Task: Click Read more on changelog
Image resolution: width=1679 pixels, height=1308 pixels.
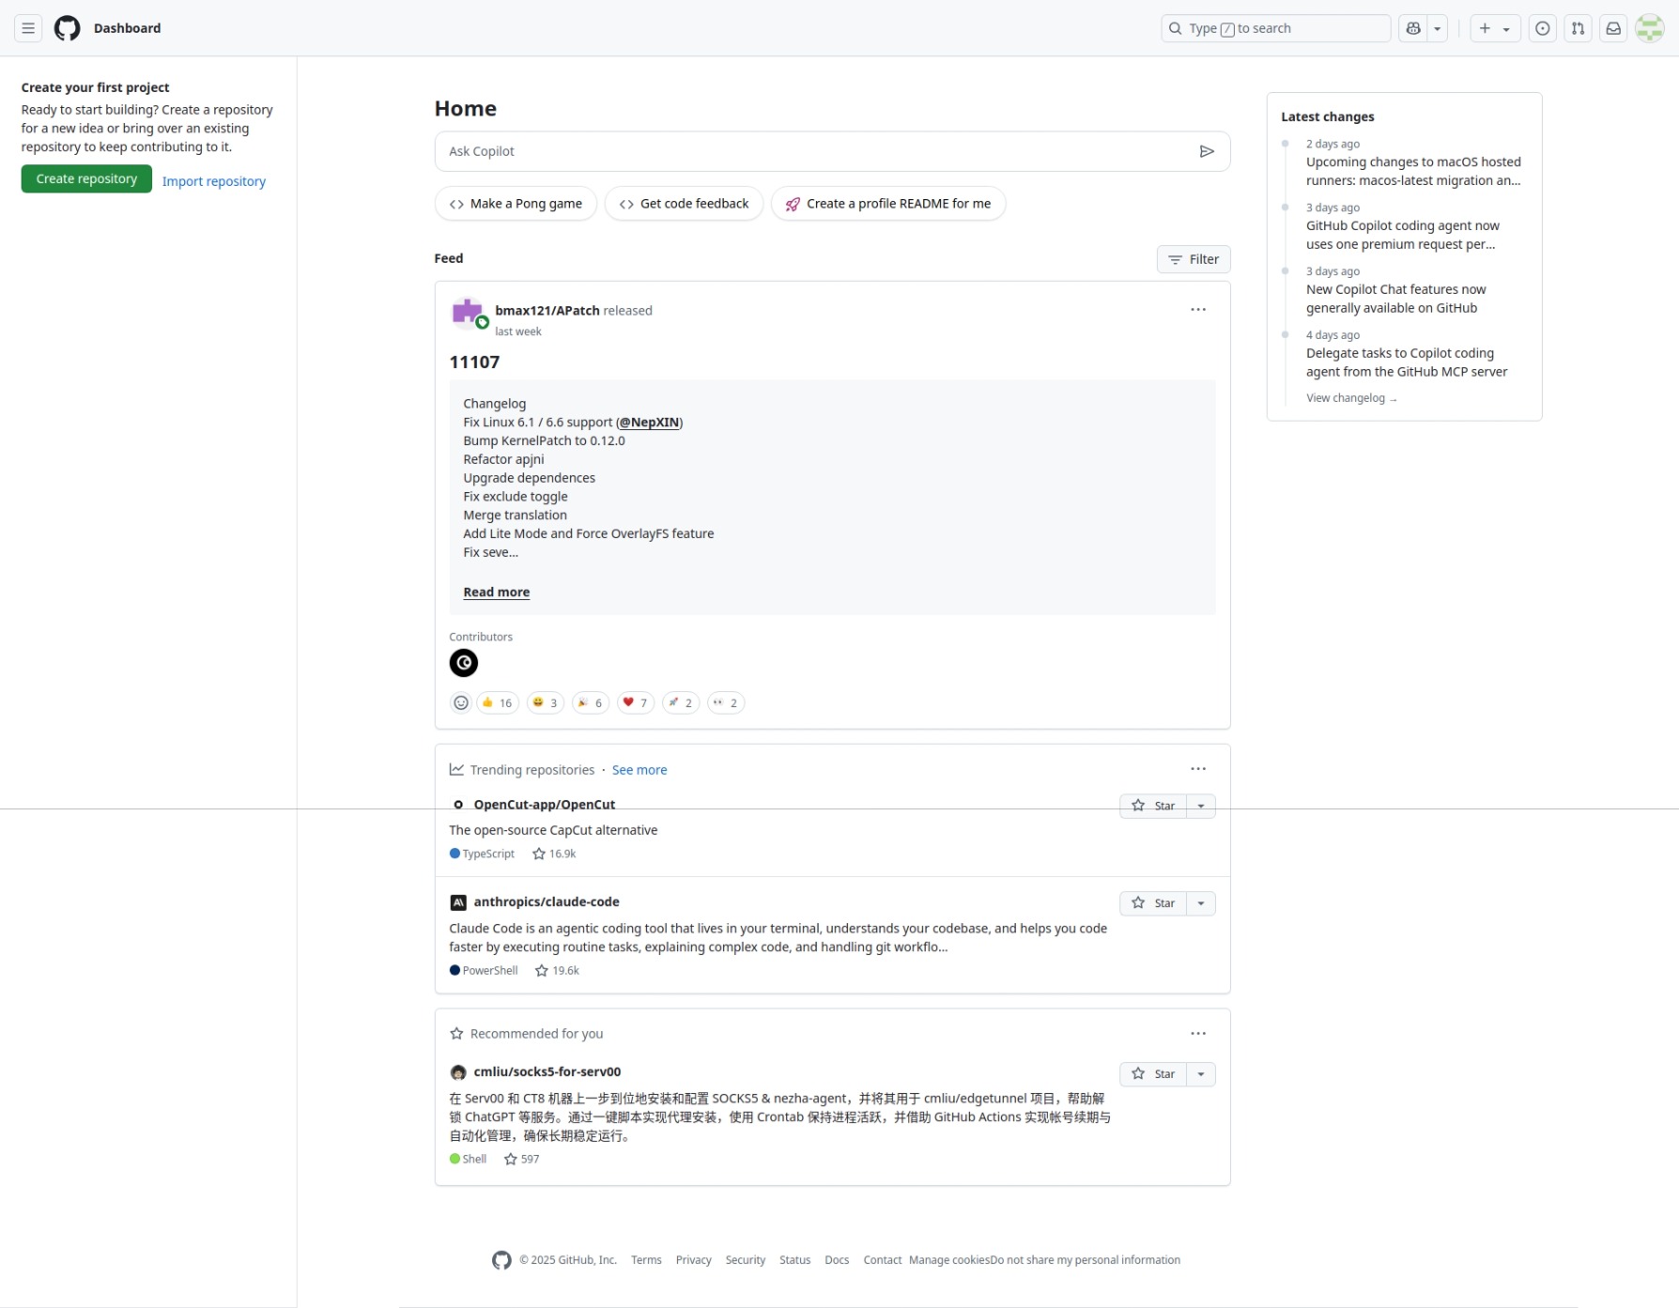Action: (497, 592)
